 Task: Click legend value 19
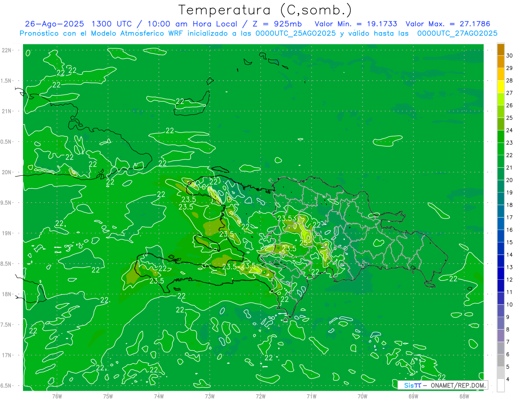click(510, 193)
